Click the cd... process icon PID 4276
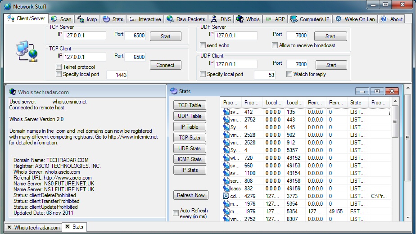Viewport: 416px width, 234px height. pos(226,196)
